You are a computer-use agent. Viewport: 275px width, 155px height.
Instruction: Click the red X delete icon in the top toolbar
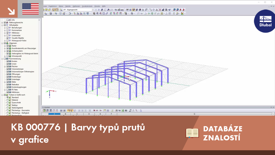160,10
